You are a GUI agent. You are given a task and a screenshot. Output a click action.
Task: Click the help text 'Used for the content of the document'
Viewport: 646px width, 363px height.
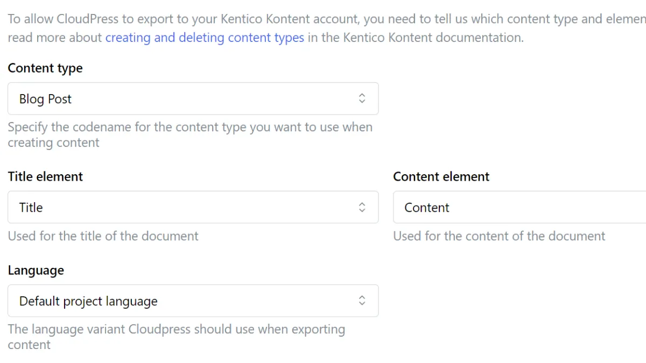coord(499,236)
